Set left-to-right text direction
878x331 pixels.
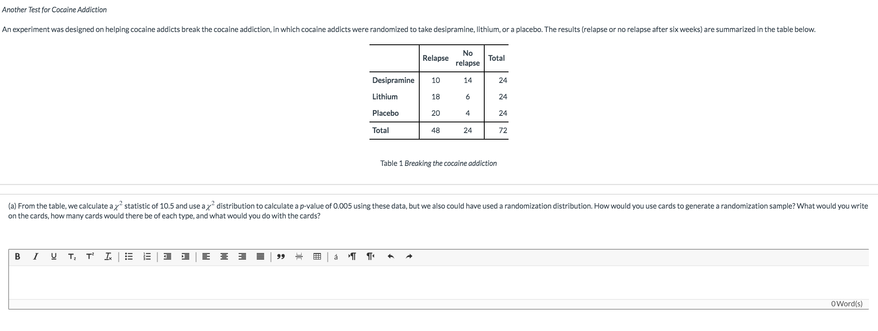[352, 257]
